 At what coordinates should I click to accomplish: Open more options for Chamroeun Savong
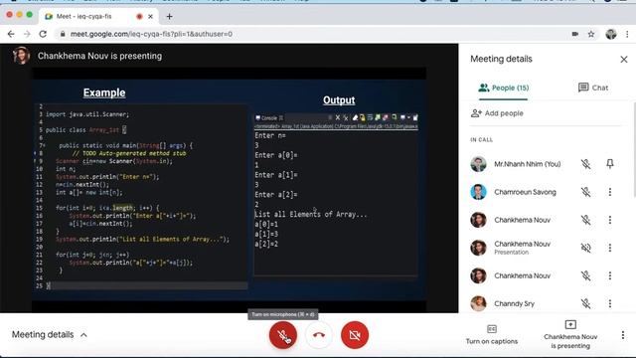click(x=609, y=192)
